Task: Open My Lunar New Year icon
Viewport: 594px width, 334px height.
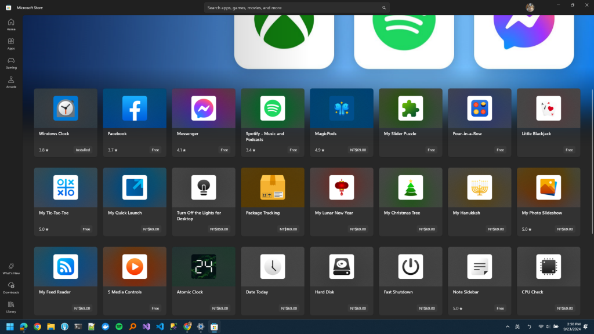Action: [x=341, y=187]
